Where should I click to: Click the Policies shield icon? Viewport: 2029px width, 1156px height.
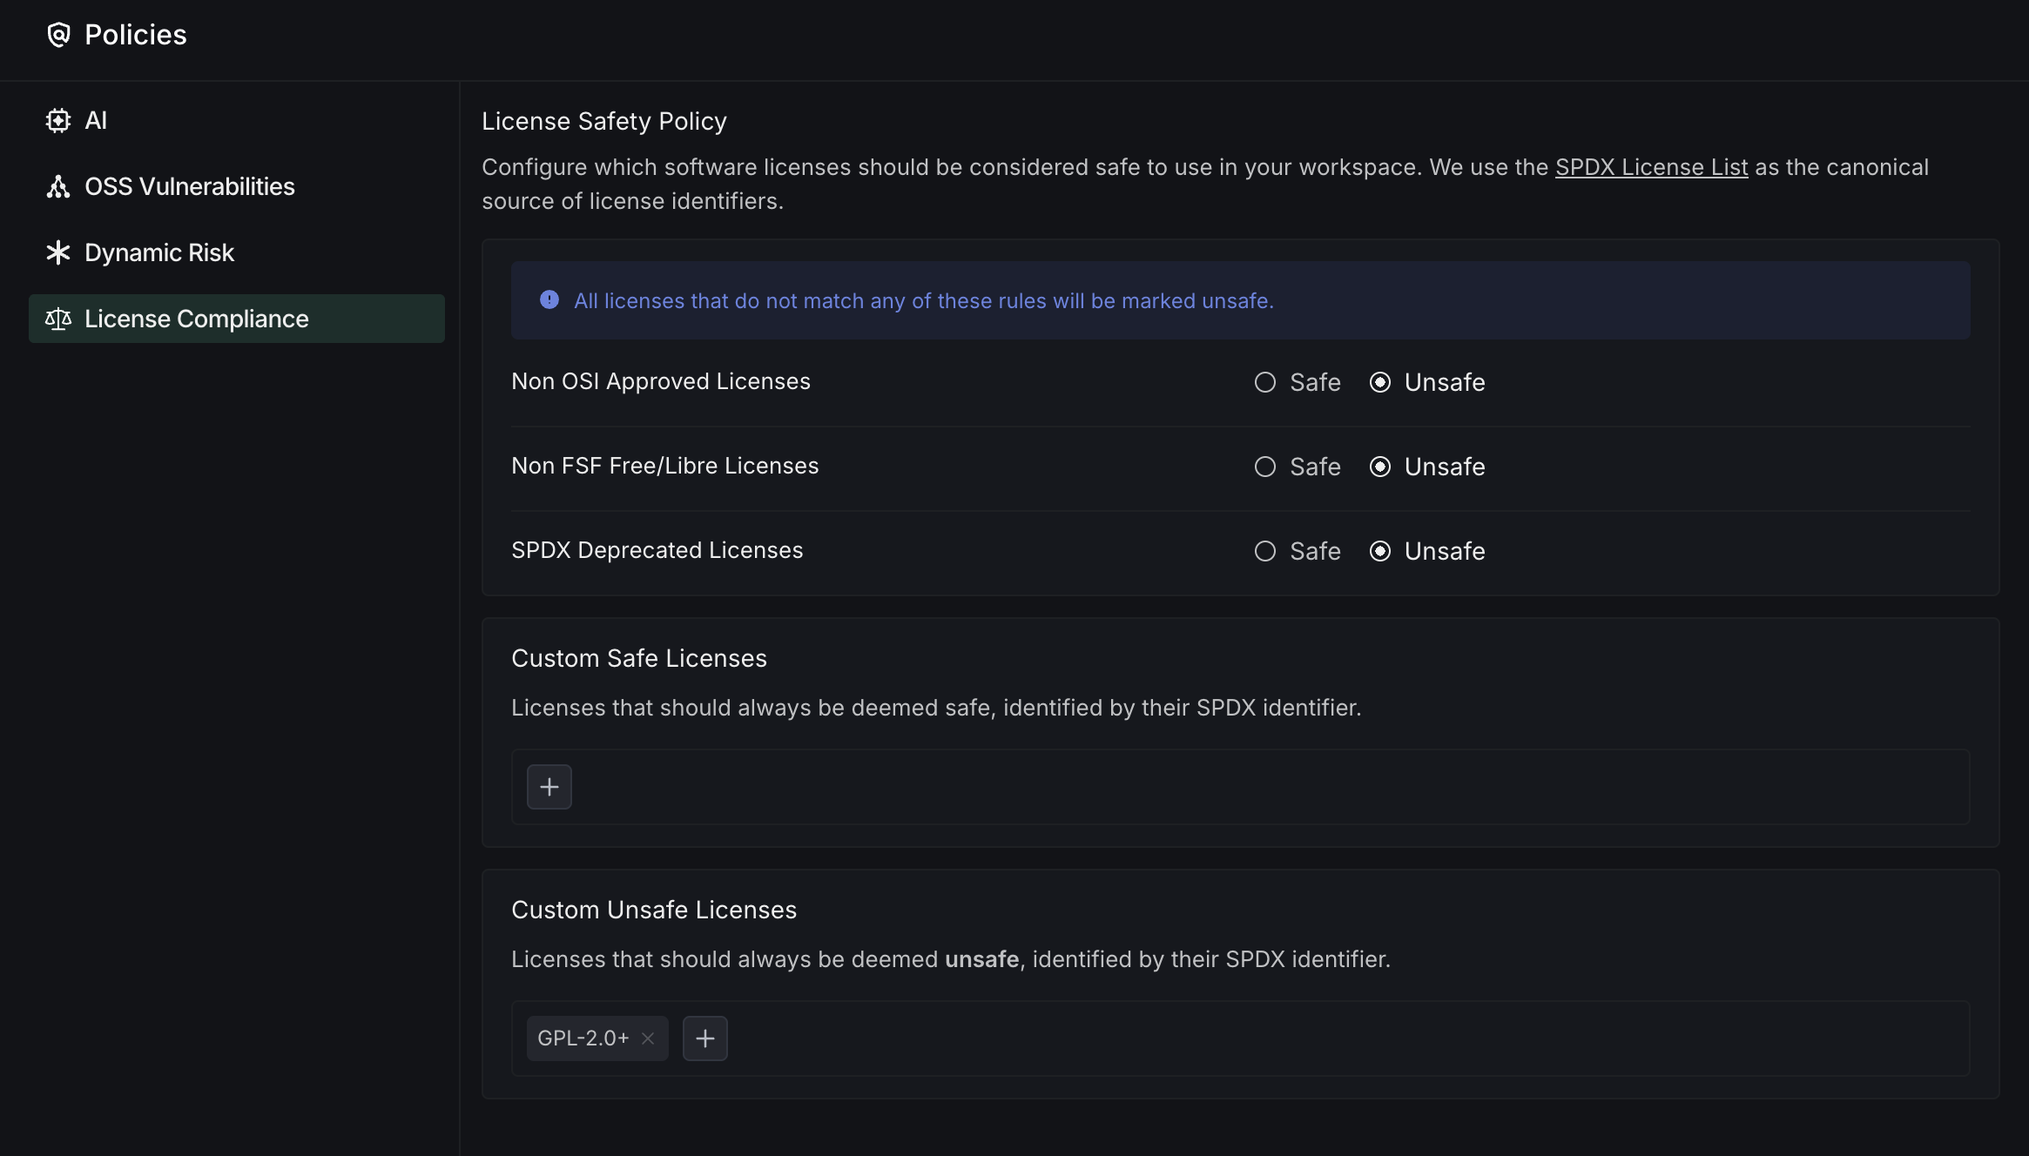point(58,35)
